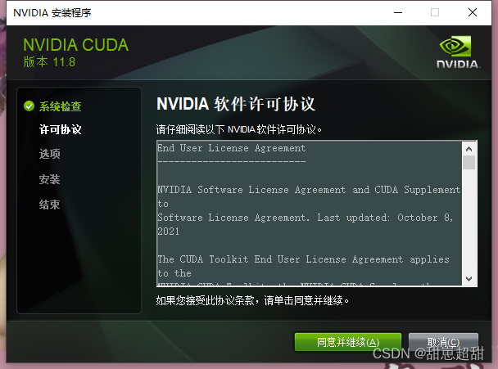498x369 pixels.
Task: Click the line 'Last updated: October 8,'
Action: click(x=385, y=218)
